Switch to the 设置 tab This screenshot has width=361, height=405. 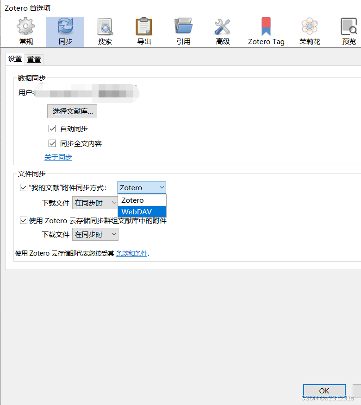pyautogui.click(x=15, y=59)
